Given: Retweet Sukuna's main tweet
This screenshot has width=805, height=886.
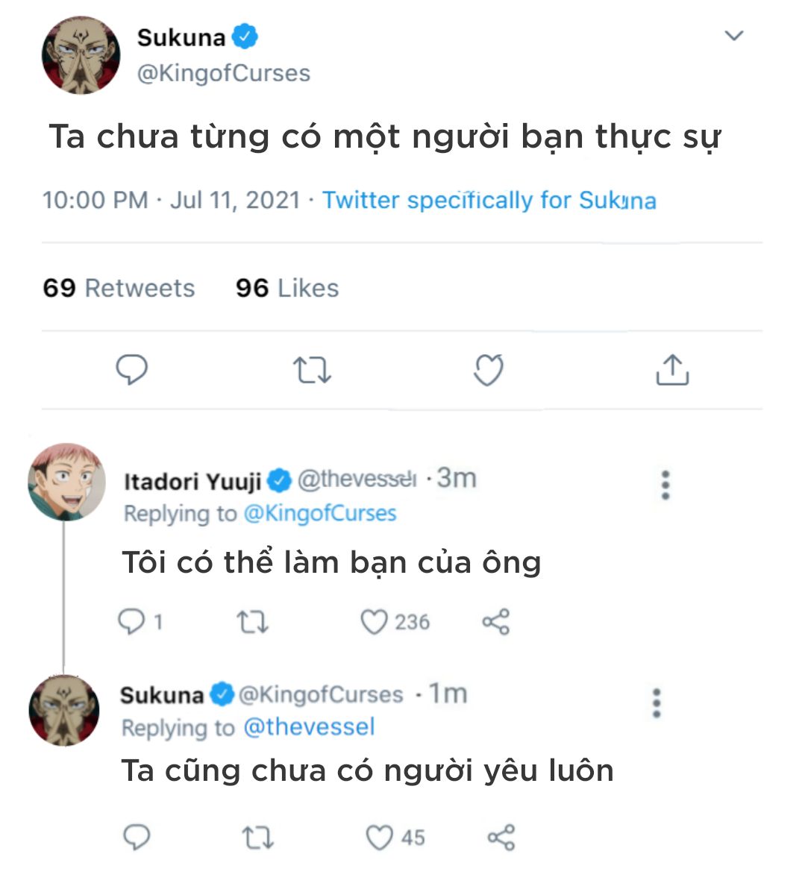Looking at the screenshot, I should pyautogui.click(x=312, y=370).
